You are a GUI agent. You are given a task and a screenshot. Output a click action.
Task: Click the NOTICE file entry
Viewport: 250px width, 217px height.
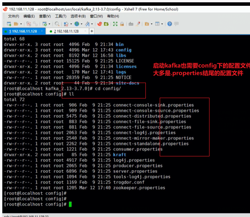(x=123, y=78)
